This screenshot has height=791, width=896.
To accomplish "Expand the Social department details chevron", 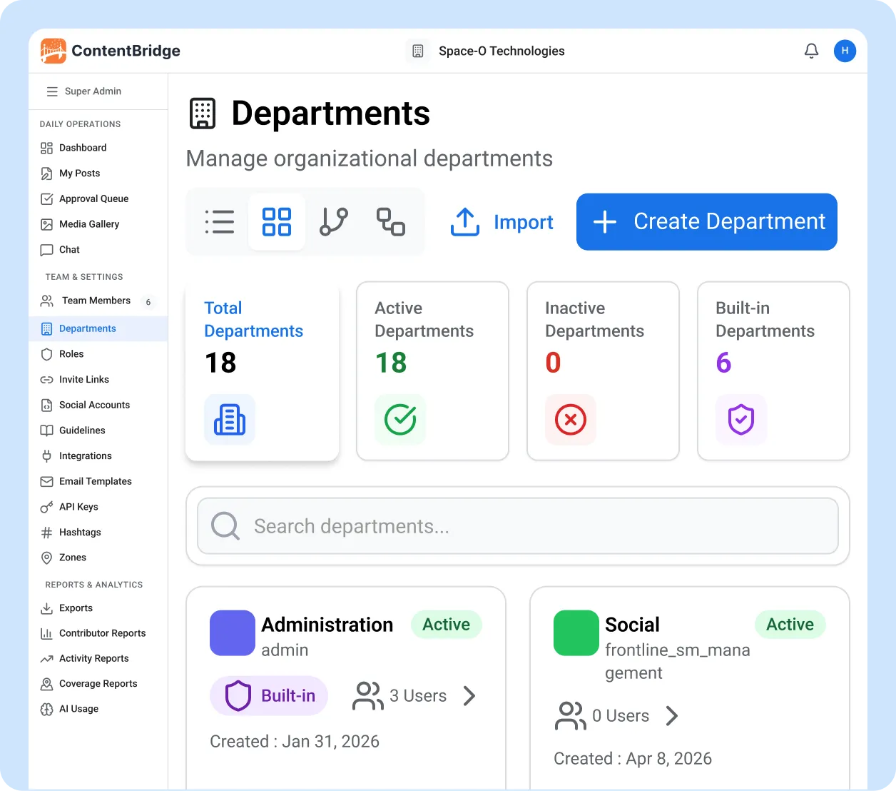I will point(671,715).
